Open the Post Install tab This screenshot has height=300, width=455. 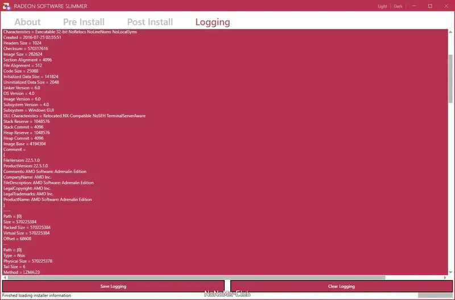point(150,22)
